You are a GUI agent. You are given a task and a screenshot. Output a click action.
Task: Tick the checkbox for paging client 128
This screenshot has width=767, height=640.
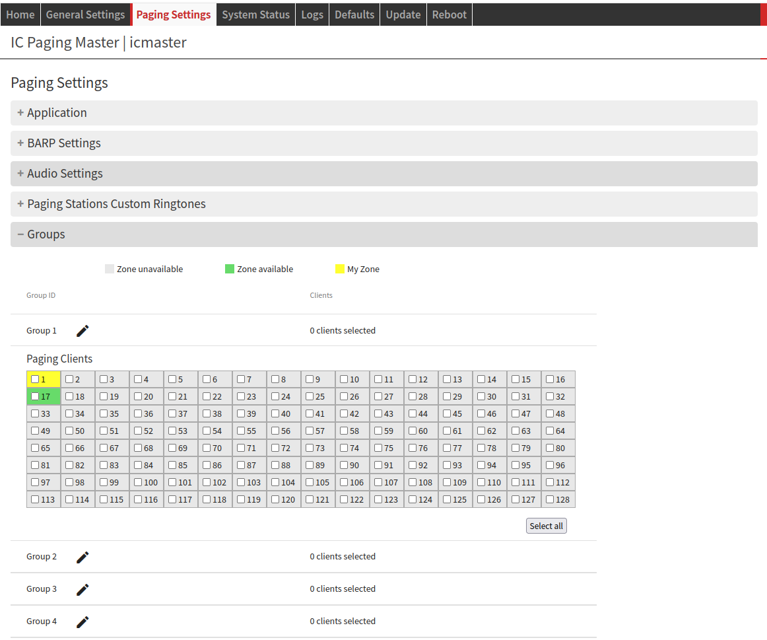tap(550, 500)
